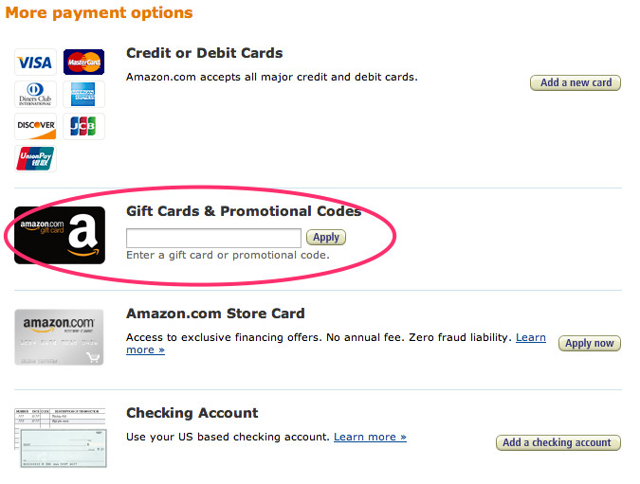Click the Discover card logo
Screen dimensions: 640x484
(x=35, y=126)
